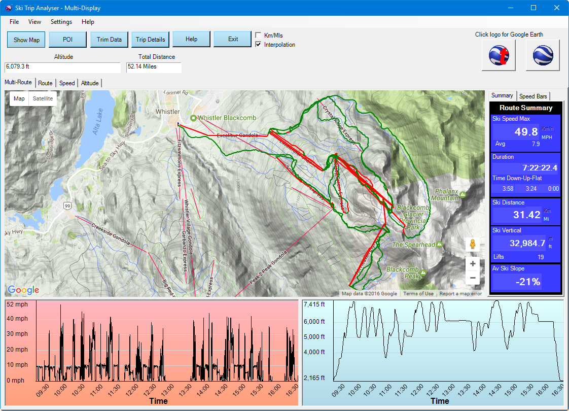Screen dimensions: 569x411
Task: Open the View menu
Action: pyautogui.click(x=35, y=22)
